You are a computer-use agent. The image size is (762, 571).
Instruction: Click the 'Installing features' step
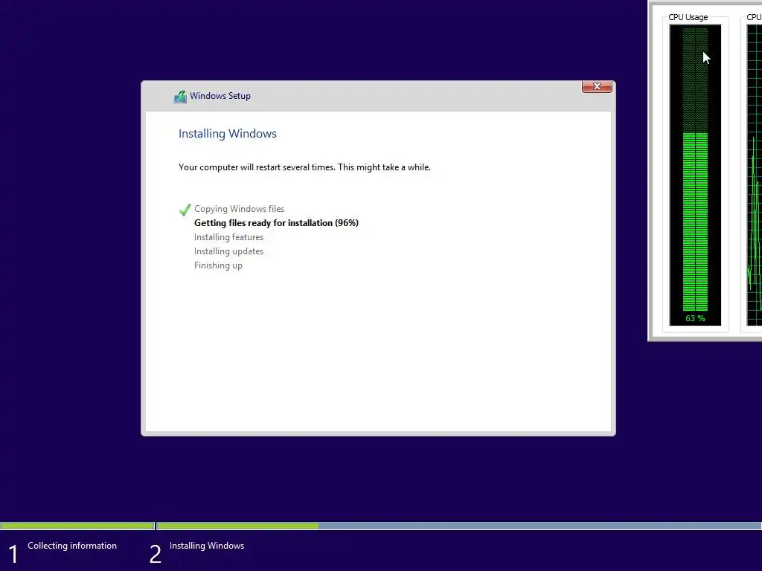[x=228, y=237]
